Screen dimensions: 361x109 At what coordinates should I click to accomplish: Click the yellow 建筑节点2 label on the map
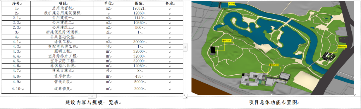274,65
